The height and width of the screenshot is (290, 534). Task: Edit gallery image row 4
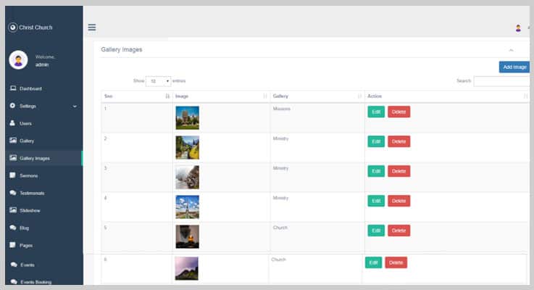[x=376, y=201]
